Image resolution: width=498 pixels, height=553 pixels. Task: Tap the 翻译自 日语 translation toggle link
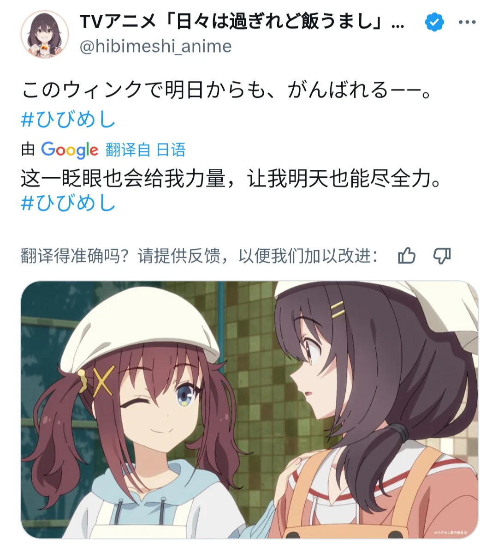point(145,150)
